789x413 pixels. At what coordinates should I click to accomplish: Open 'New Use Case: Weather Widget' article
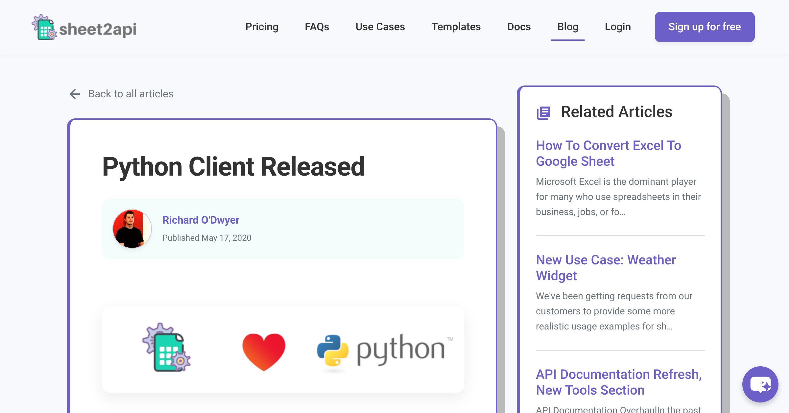606,268
